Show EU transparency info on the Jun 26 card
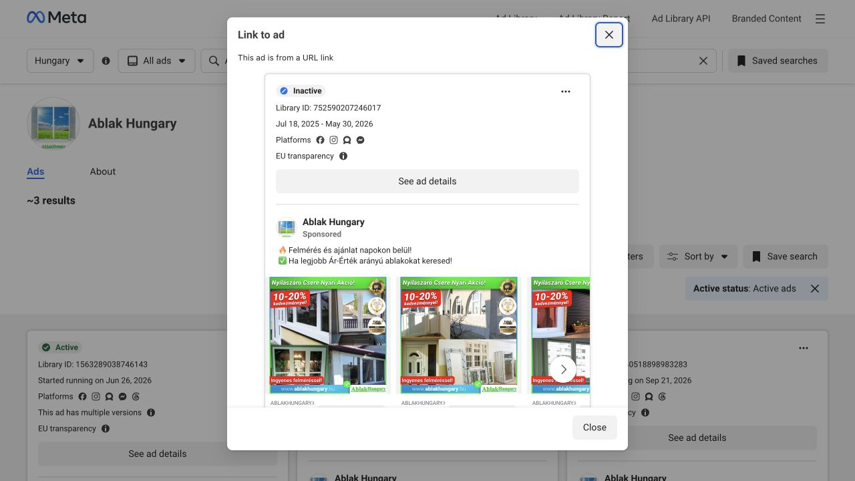This screenshot has width=855, height=481. [x=106, y=429]
